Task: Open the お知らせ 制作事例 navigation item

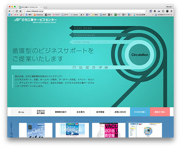Action: tap(41, 112)
